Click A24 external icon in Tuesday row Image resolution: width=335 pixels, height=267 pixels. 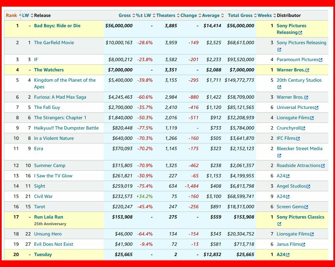click(x=288, y=255)
